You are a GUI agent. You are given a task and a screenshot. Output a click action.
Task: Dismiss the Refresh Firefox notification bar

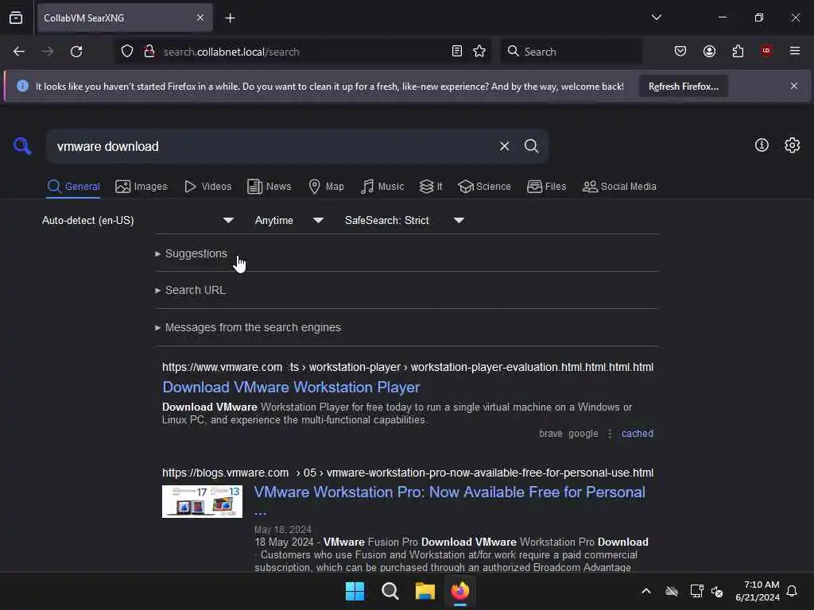click(x=794, y=86)
